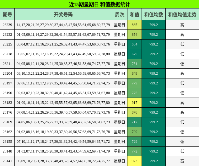This screenshot has height=166, width=199.
Task: Select the sum value 885 cell
Action: 134,25
